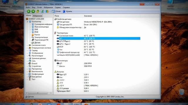
Task: Click the Безопасность shield icon
Action: (30, 71)
